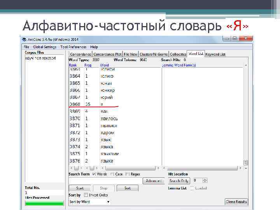Click the Word column scroll right arrow
Viewport: 280px width, 210px height.
158,168
